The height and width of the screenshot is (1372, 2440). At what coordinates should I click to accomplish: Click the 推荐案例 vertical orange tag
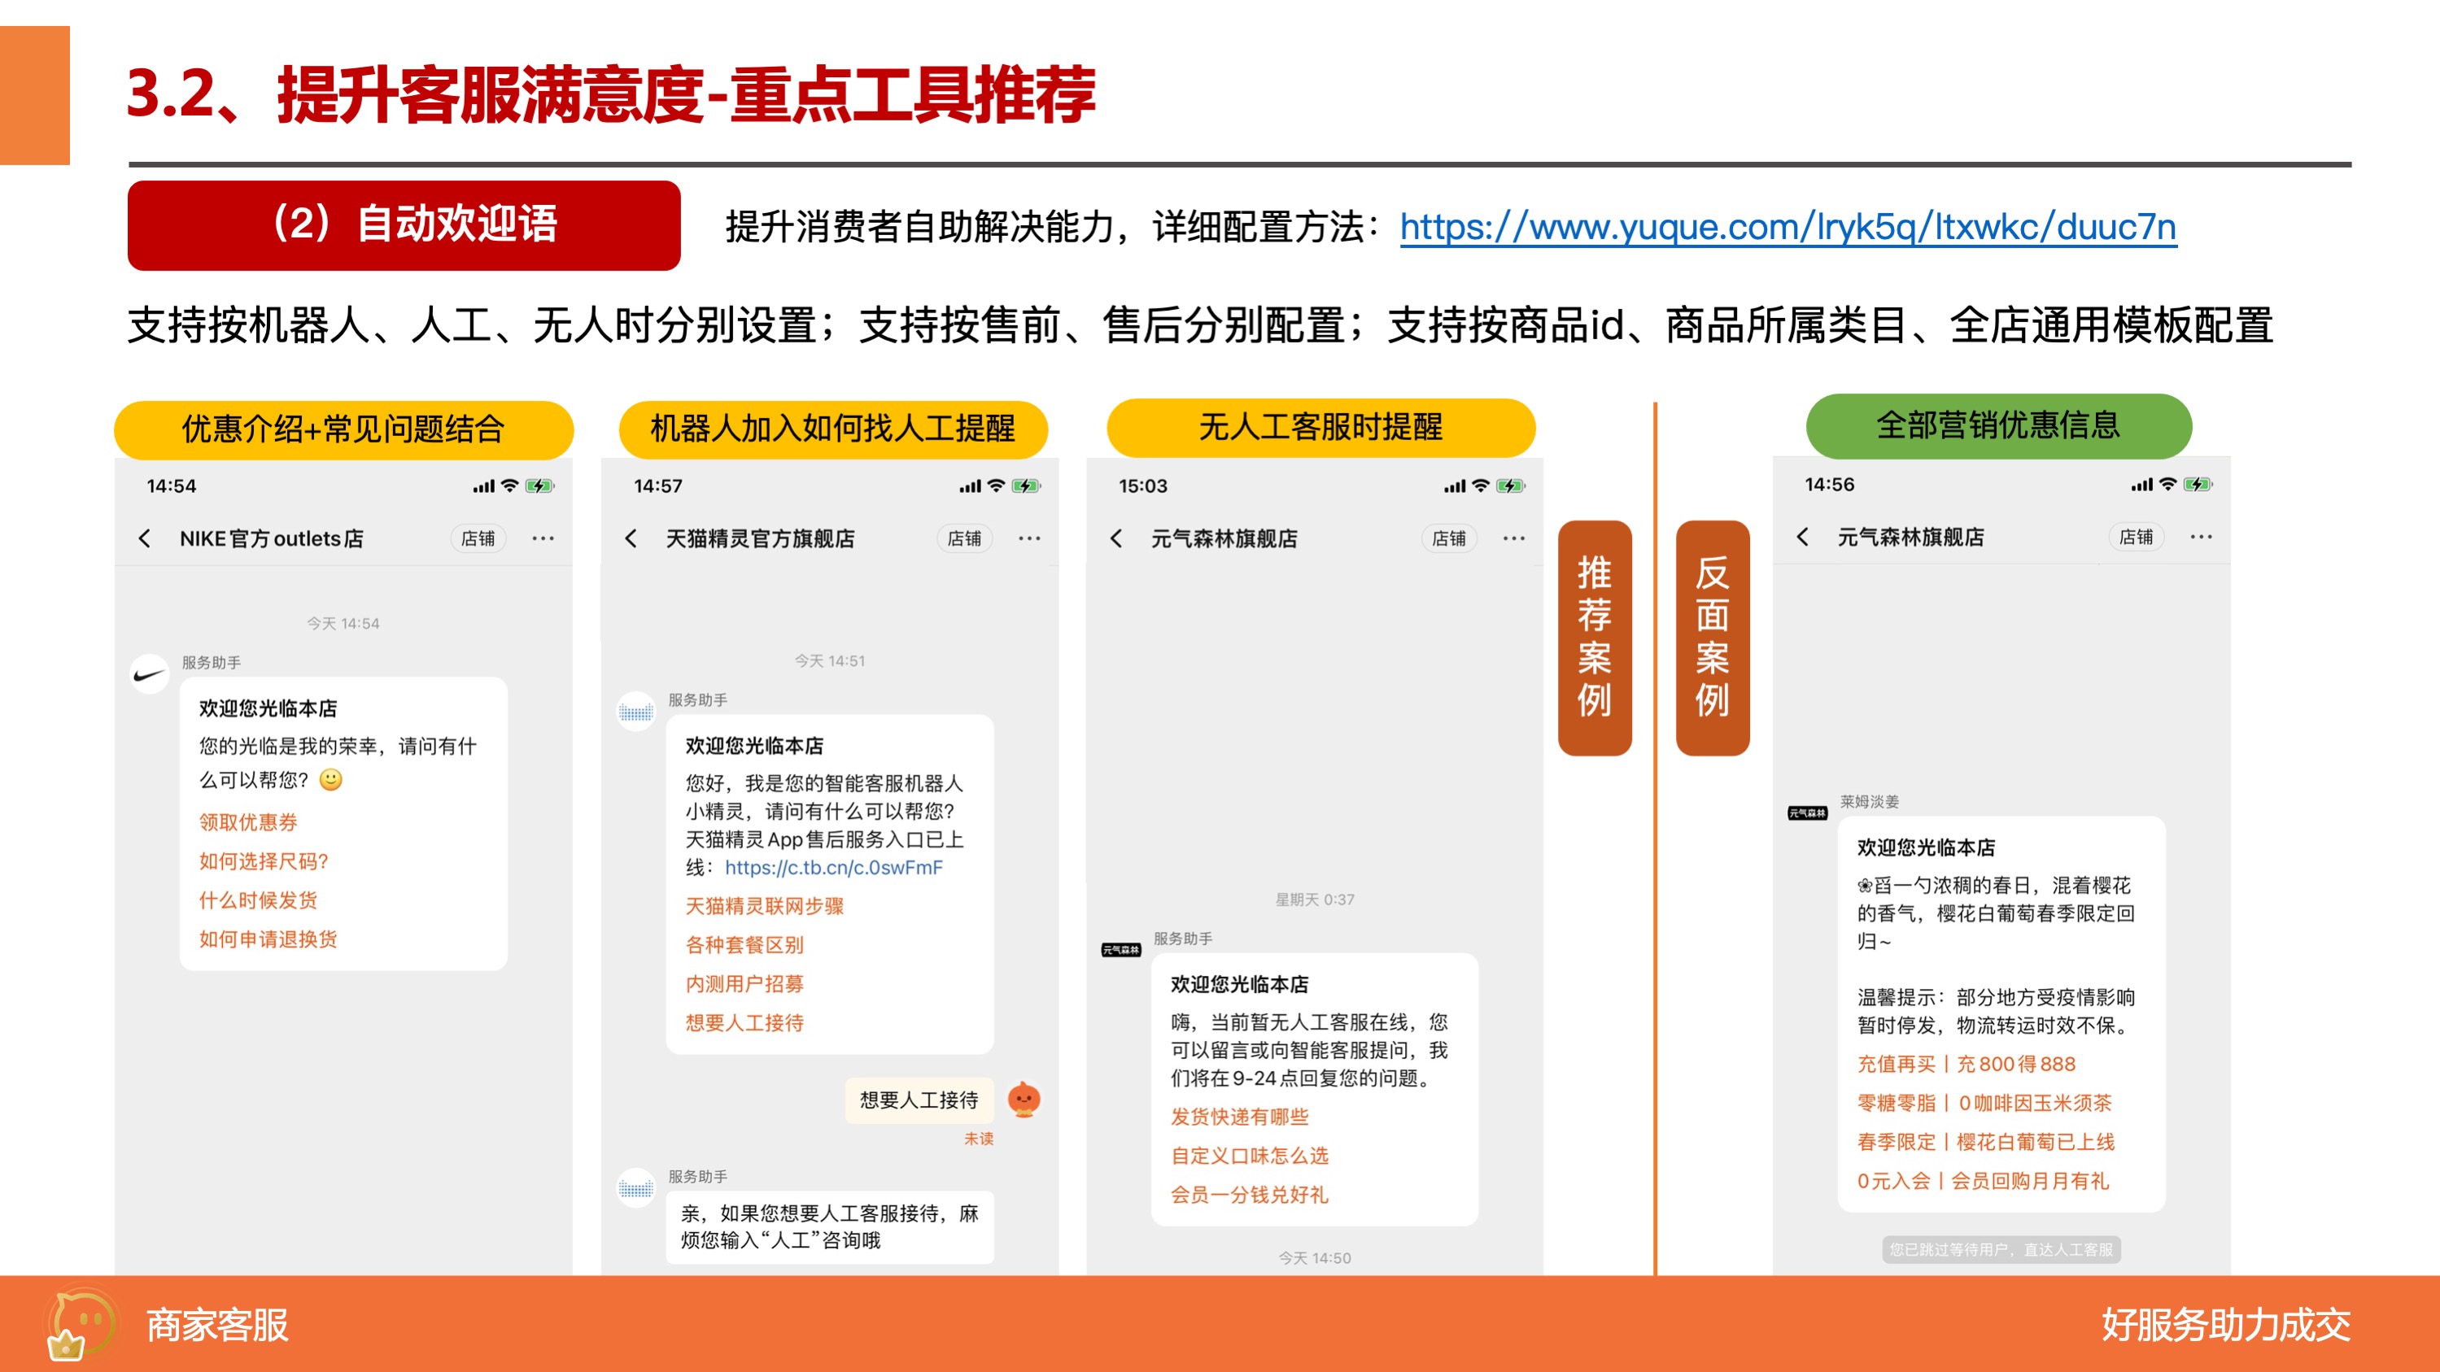(x=1595, y=638)
